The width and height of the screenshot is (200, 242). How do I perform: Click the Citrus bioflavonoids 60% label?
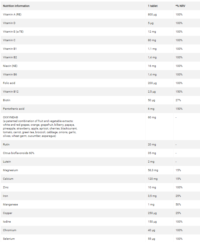[x=19, y=153]
